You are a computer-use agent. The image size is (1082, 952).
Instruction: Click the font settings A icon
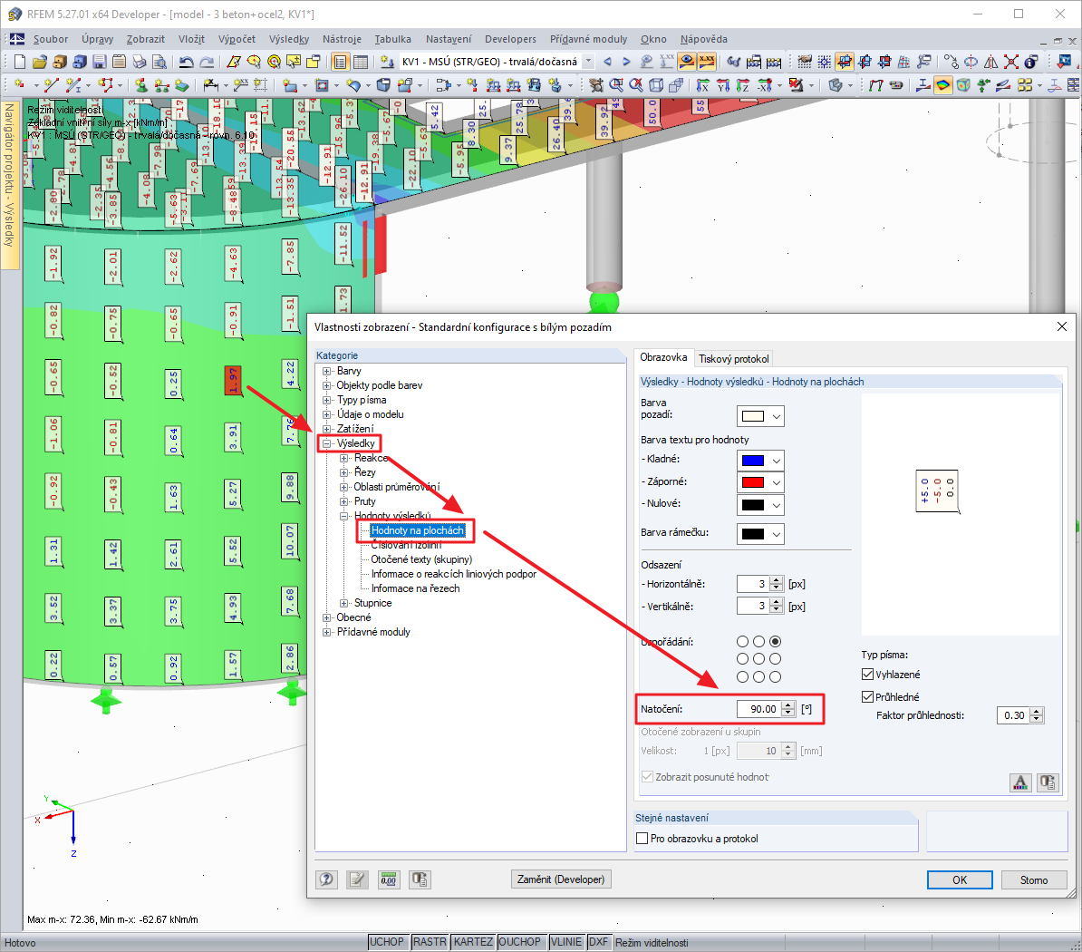click(x=1020, y=782)
